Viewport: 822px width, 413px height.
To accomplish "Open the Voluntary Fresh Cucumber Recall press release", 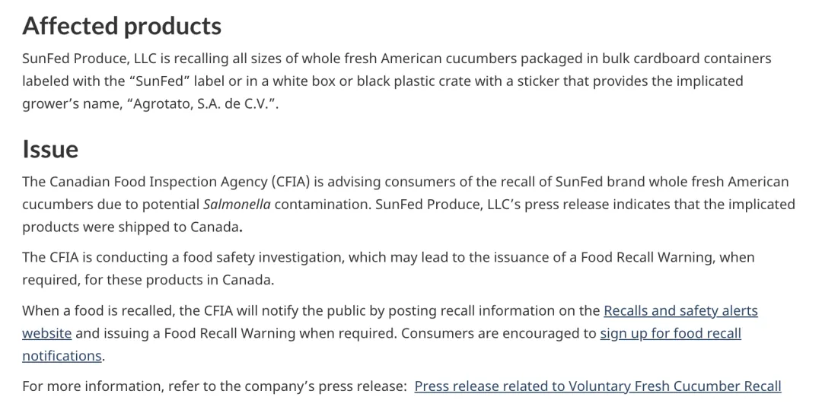I will click(597, 386).
